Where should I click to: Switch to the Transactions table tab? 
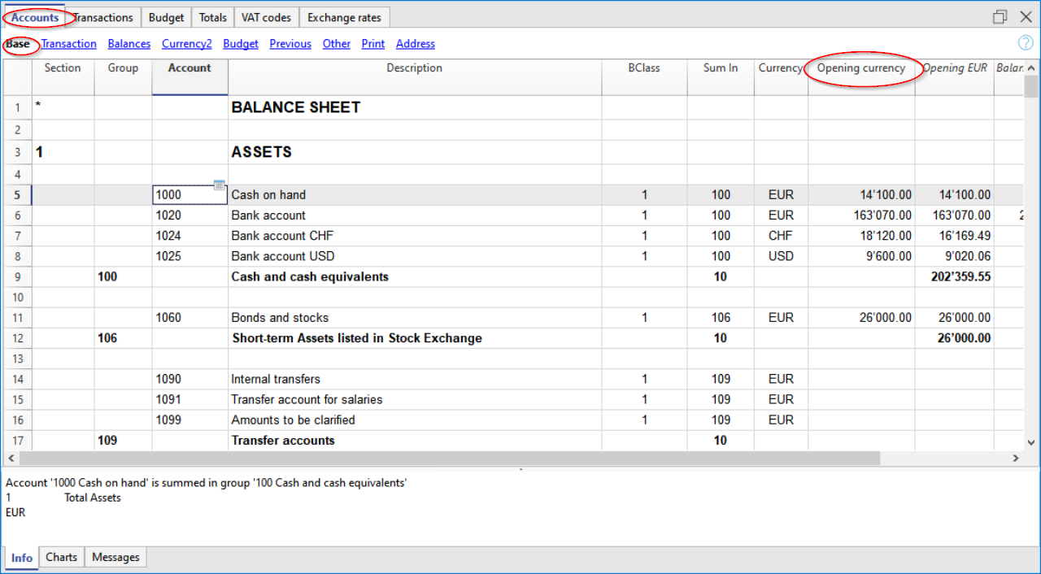(x=104, y=17)
